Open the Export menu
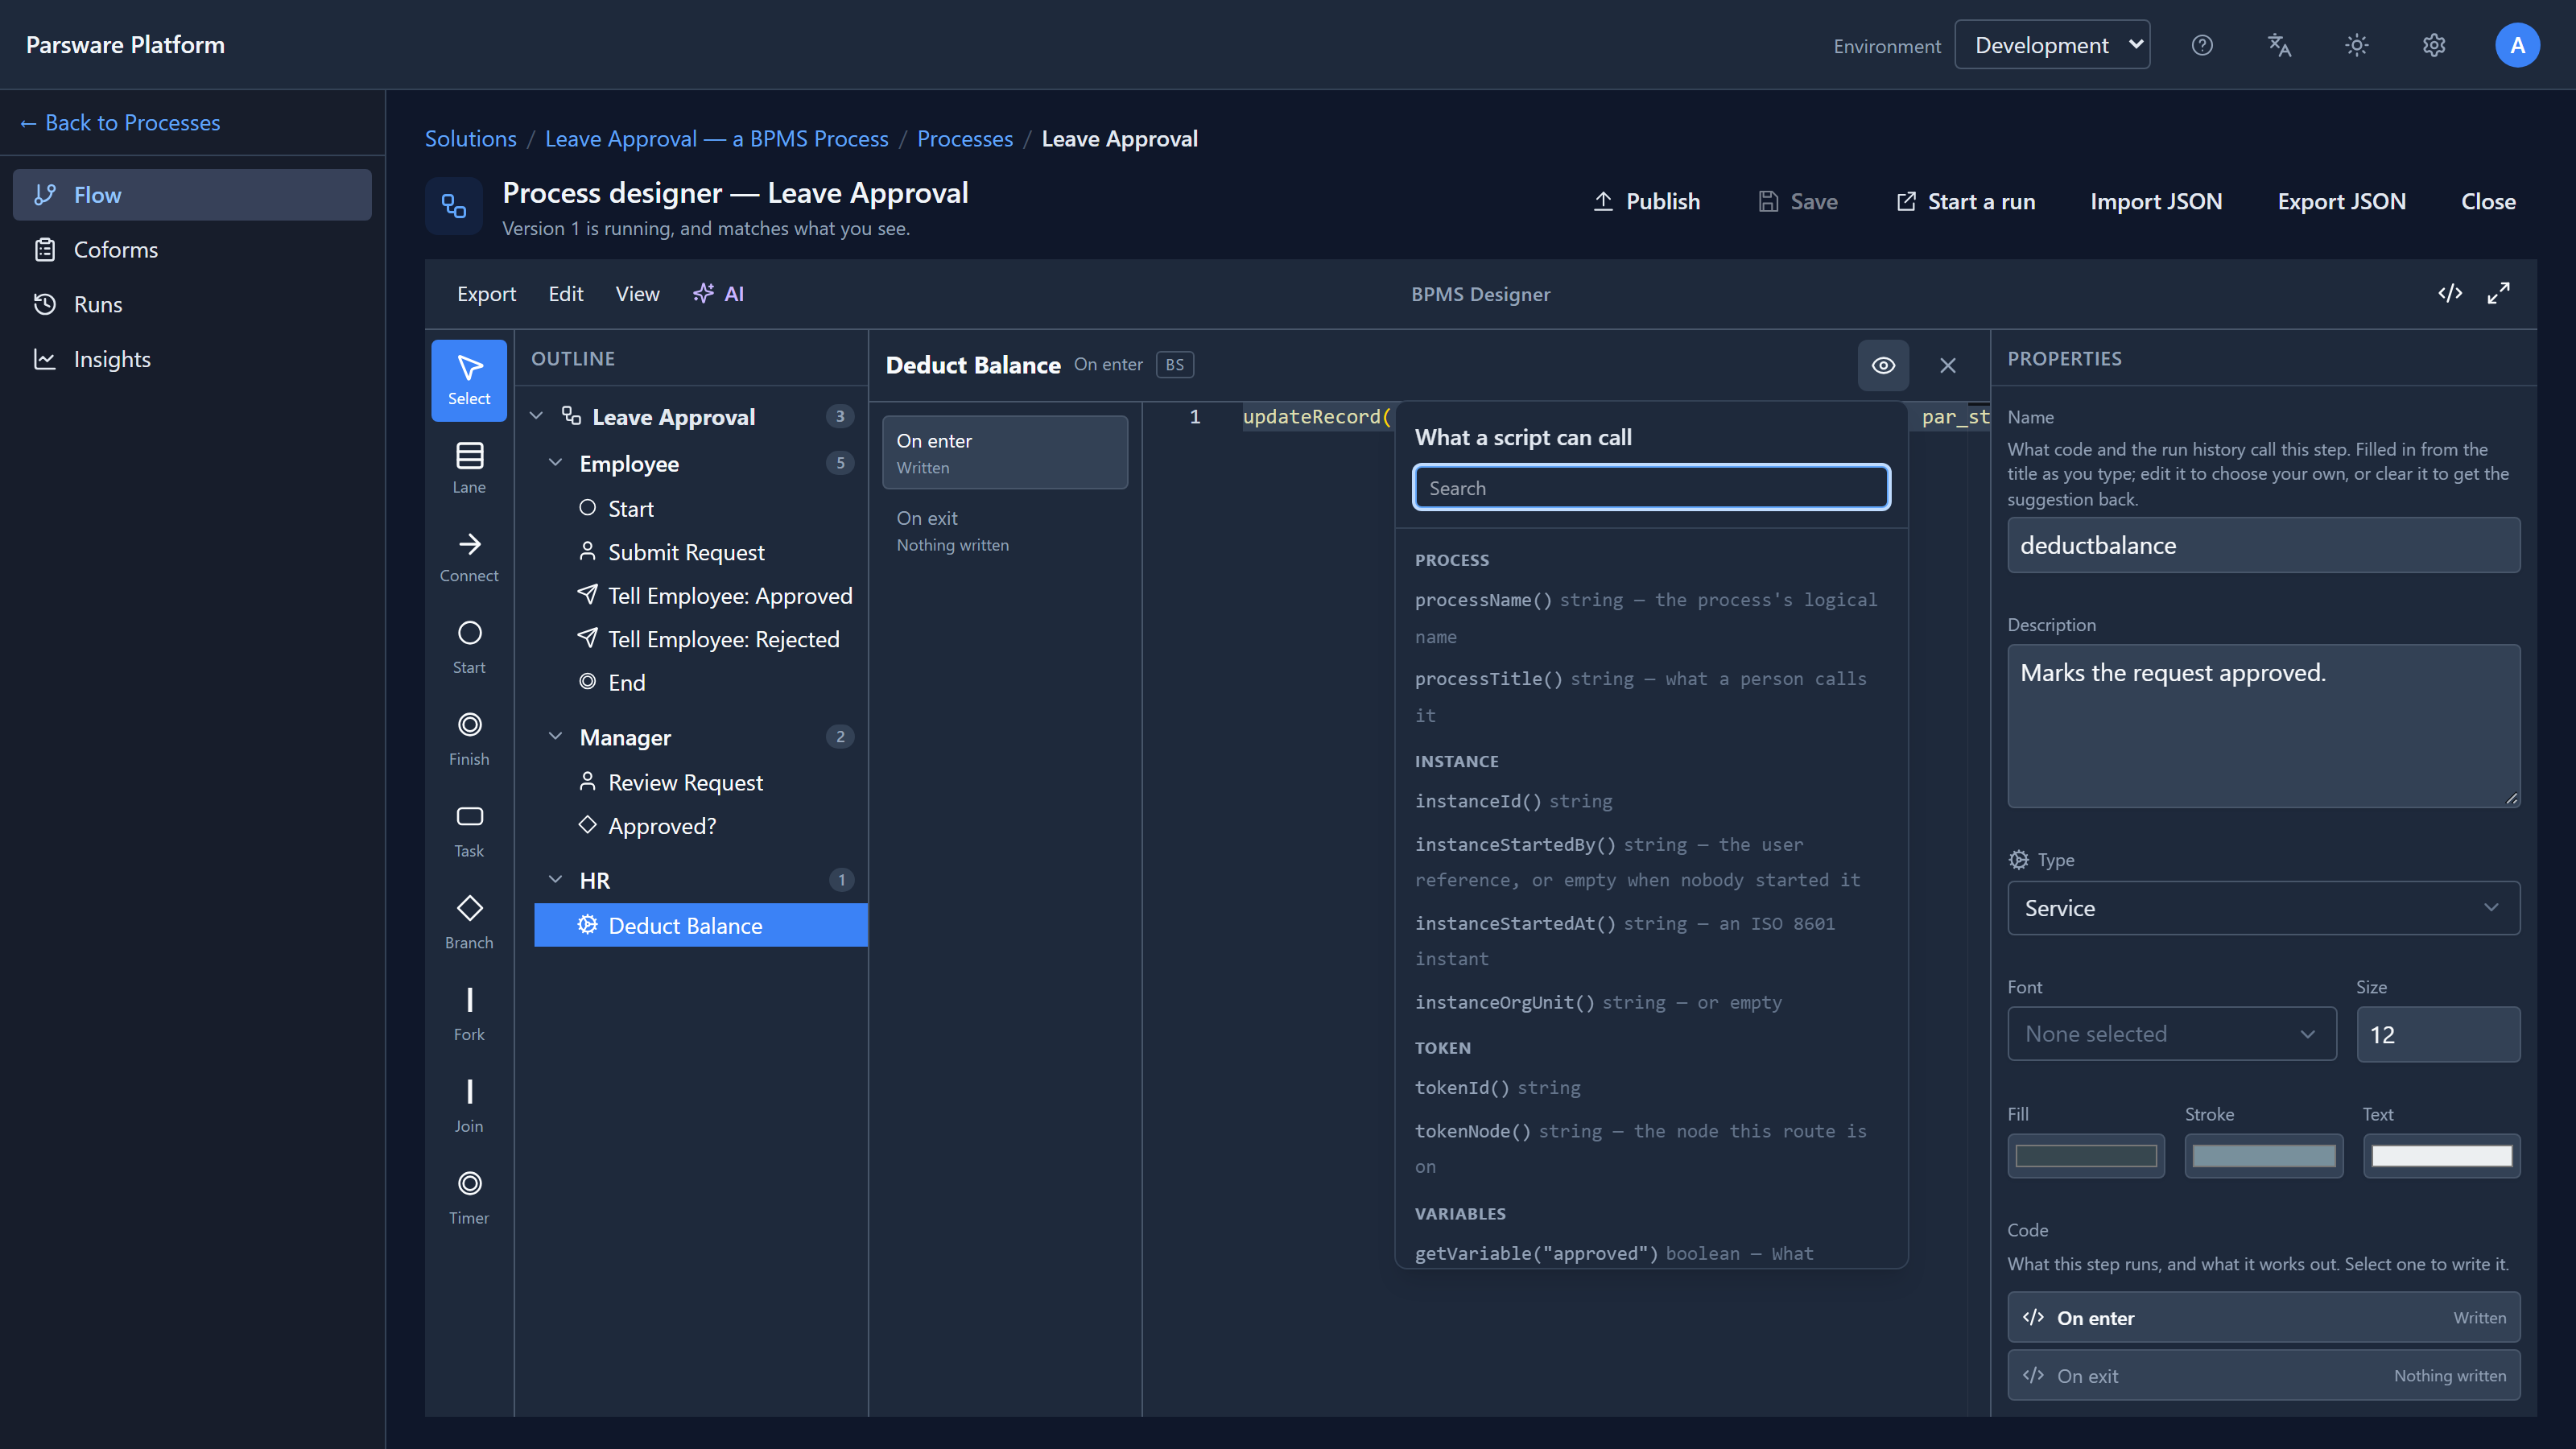2576x1449 pixels. (486, 293)
